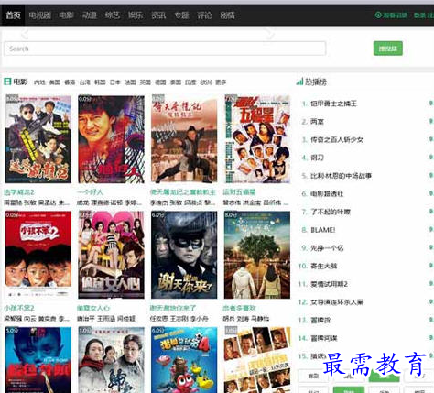Open the 资讯 navigation tab

pyautogui.click(x=158, y=16)
